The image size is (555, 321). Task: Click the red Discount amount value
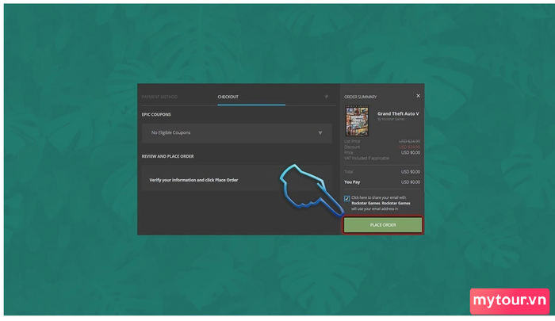[409, 147]
